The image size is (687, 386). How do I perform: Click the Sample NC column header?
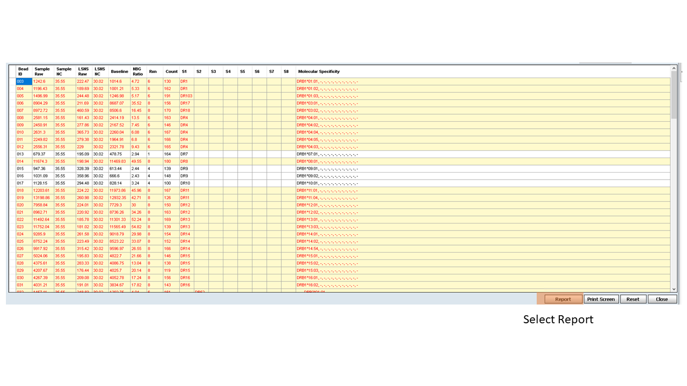[64, 71]
